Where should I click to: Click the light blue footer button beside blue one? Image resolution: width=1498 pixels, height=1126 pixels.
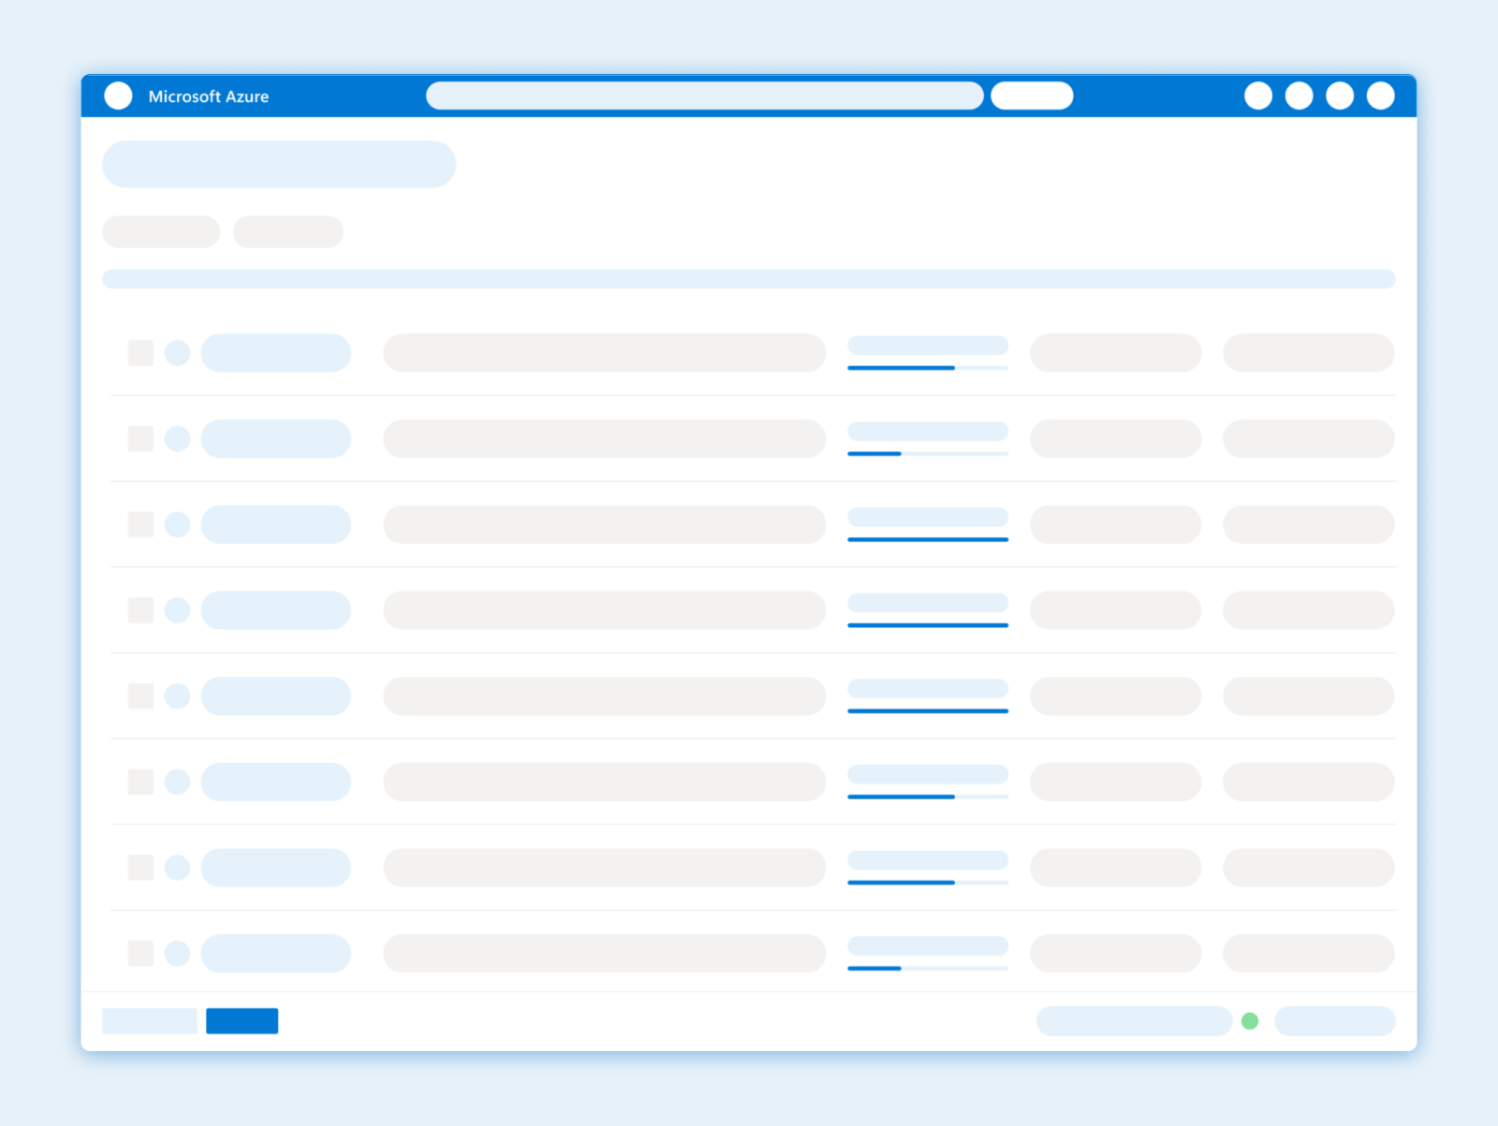pyautogui.click(x=150, y=1021)
